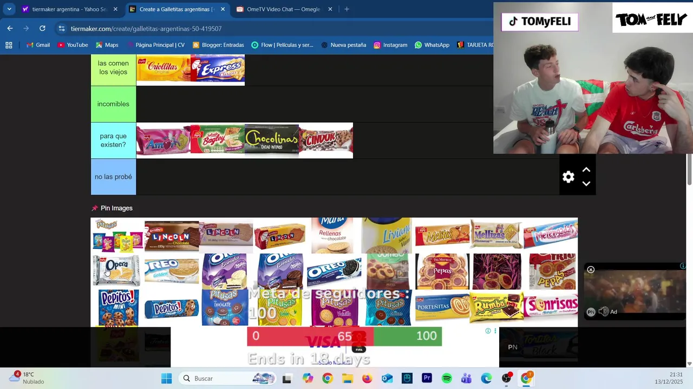The height and width of the screenshot is (389, 693).
Task: Select the Create a Galletitas argentinas tab
Action: click(176, 9)
